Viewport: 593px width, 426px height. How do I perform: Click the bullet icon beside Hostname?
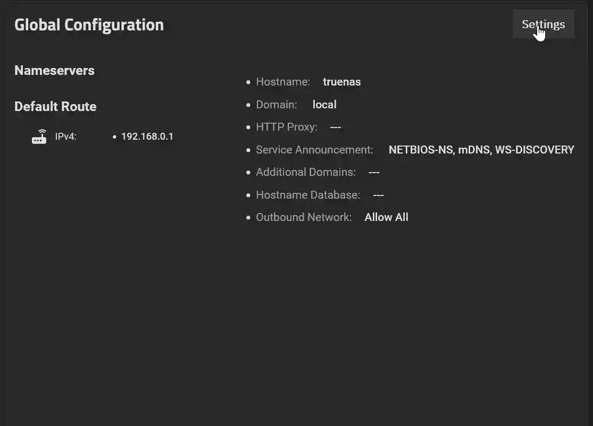click(x=248, y=82)
